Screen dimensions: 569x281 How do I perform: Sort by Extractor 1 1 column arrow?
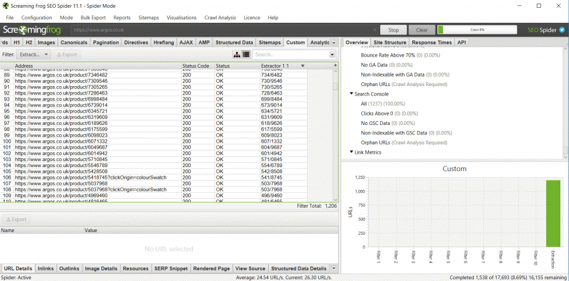coord(303,66)
